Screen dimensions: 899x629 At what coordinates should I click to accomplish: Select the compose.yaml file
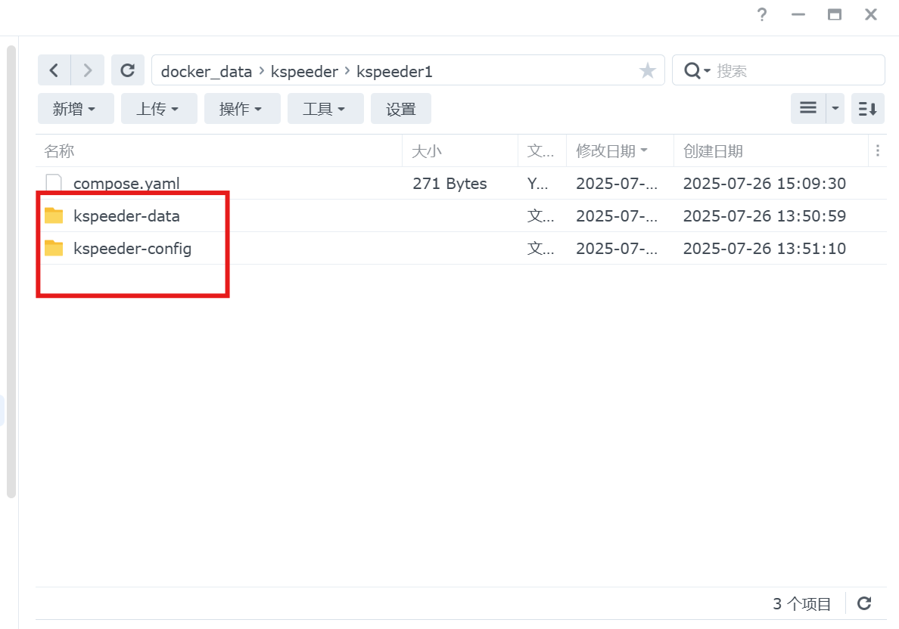pos(126,183)
